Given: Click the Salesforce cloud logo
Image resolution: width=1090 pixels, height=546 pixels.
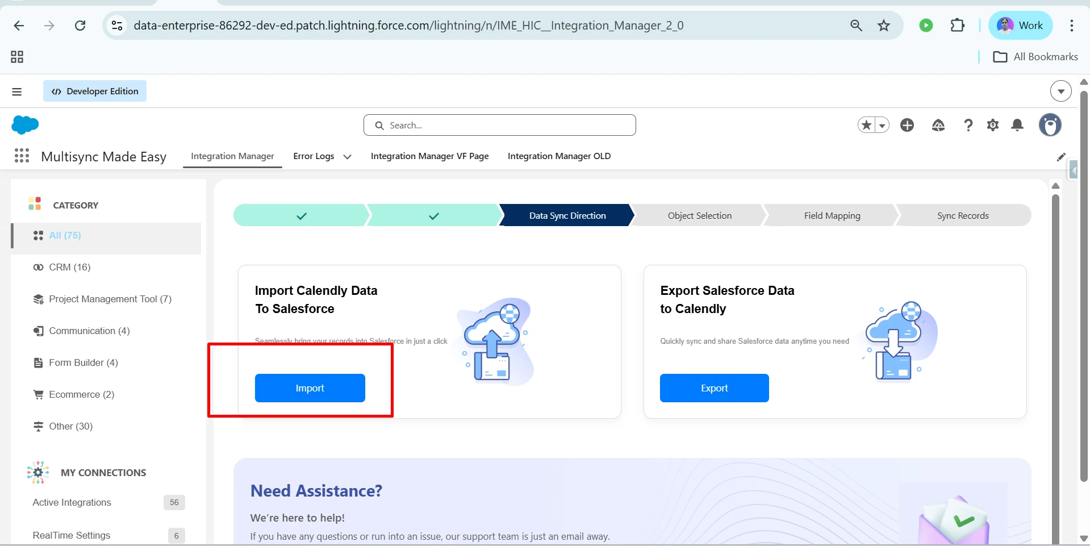Looking at the screenshot, I should pos(25,124).
